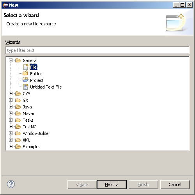Click the General folder icon

coord(18,60)
